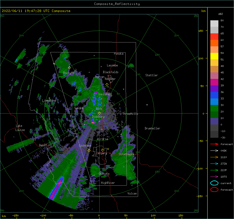
Task: Click the yellow radar-center diamond below Olds
Action: point(99,113)
